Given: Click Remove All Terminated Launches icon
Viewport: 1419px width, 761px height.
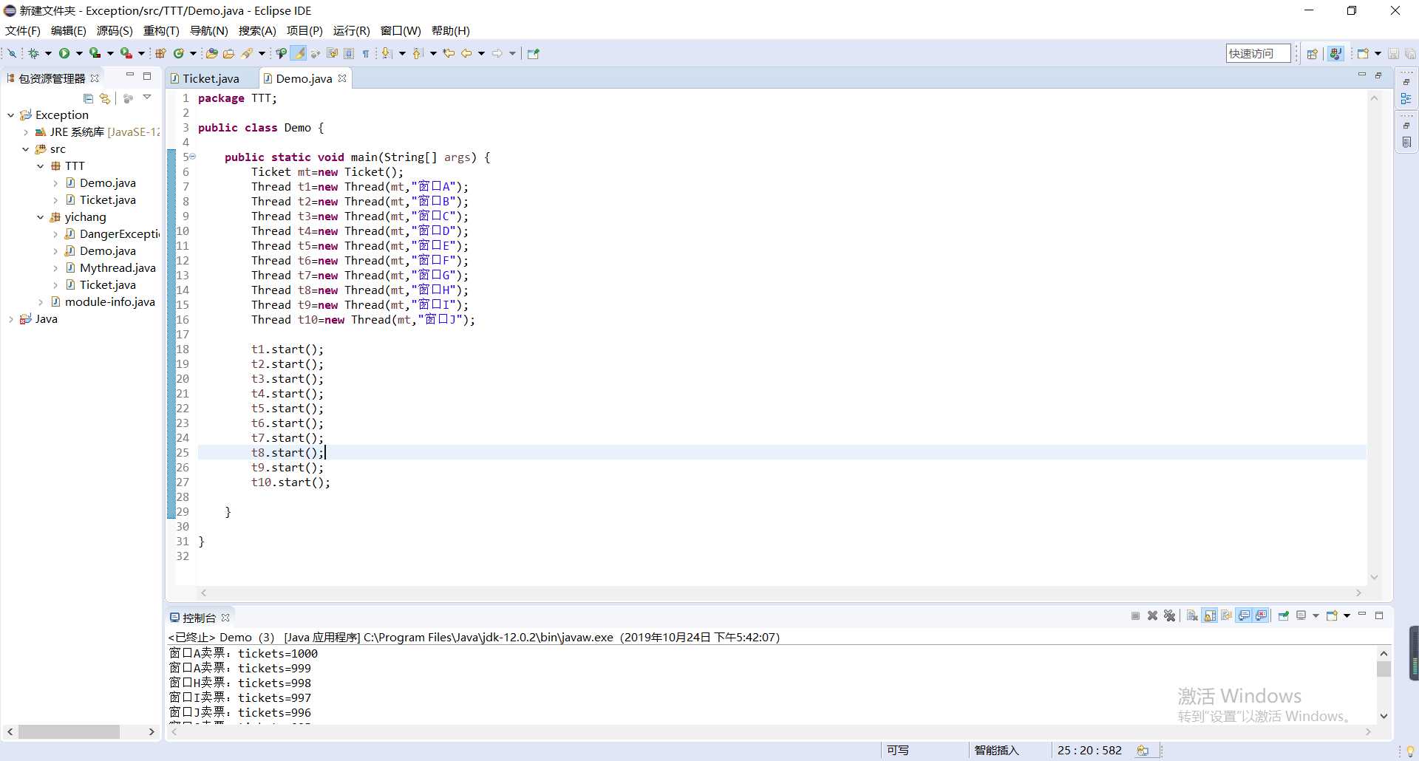Looking at the screenshot, I should 1169,616.
